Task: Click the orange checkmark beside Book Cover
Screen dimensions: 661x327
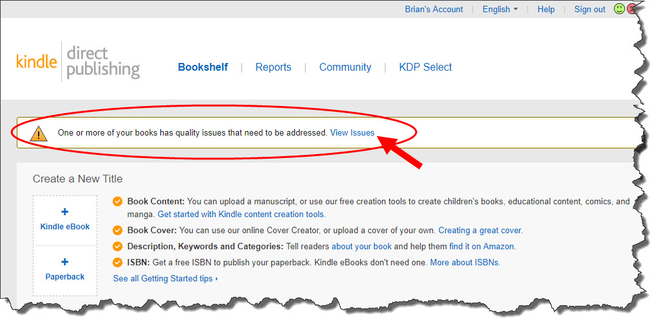Action: tap(118, 231)
